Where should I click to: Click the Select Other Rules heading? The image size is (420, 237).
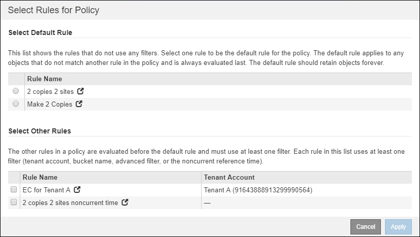point(40,130)
